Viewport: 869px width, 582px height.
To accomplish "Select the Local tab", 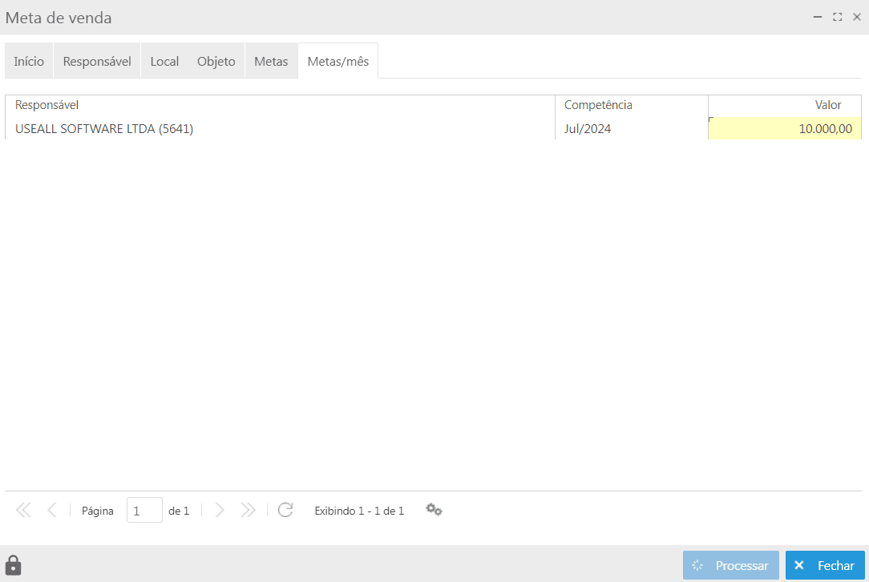I will point(164,61).
